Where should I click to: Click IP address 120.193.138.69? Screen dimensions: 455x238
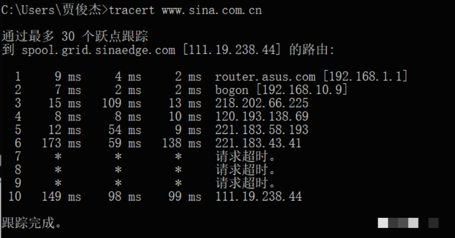tap(261, 117)
